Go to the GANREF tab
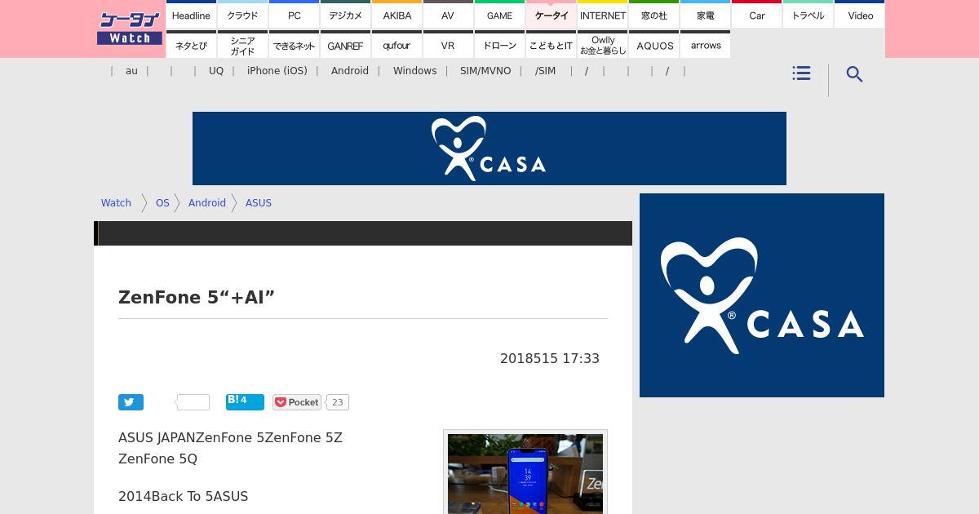Image resolution: width=979 pixels, height=514 pixels. click(x=345, y=46)
